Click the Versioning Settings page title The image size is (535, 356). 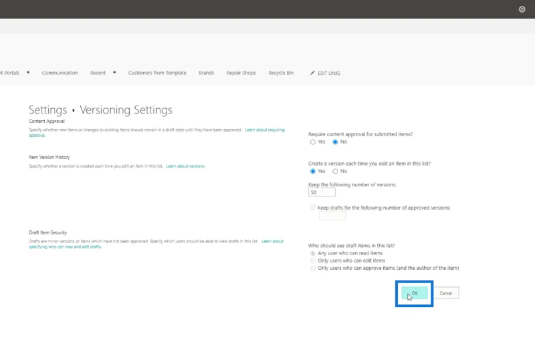point(126,110)
